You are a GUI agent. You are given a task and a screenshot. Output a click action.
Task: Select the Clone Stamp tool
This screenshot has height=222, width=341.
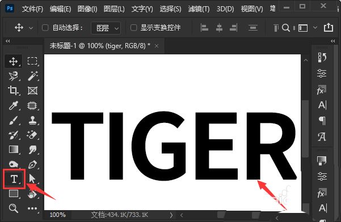pyautogui.click(x=32, y=120)
